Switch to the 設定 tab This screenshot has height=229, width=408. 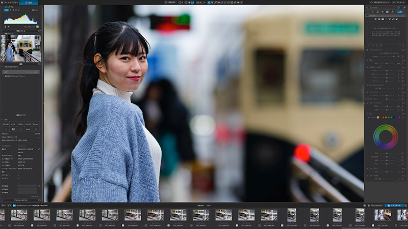pyautogui.click(x=29, y=2)
